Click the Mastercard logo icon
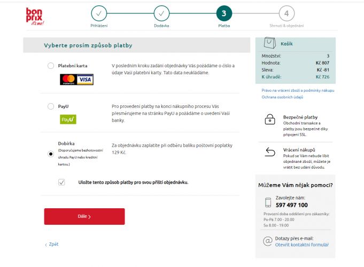The image size is (364, 267). point(68,80)
